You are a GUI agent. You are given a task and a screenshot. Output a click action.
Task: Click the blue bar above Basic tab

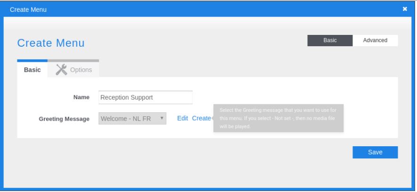click(x=32, y=60)
